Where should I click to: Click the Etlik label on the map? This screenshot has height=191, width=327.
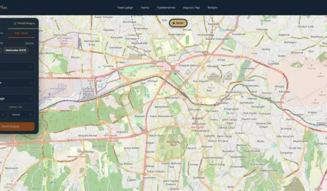click(x=165, y=20)
